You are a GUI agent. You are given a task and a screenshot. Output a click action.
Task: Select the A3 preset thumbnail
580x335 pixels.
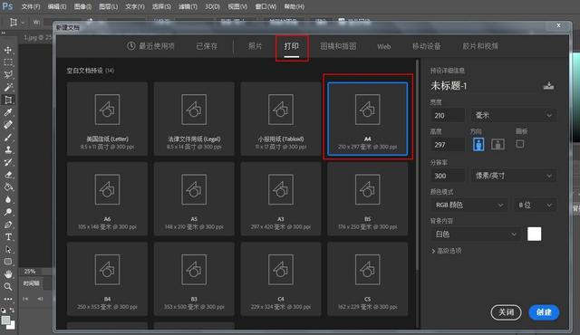281,198
